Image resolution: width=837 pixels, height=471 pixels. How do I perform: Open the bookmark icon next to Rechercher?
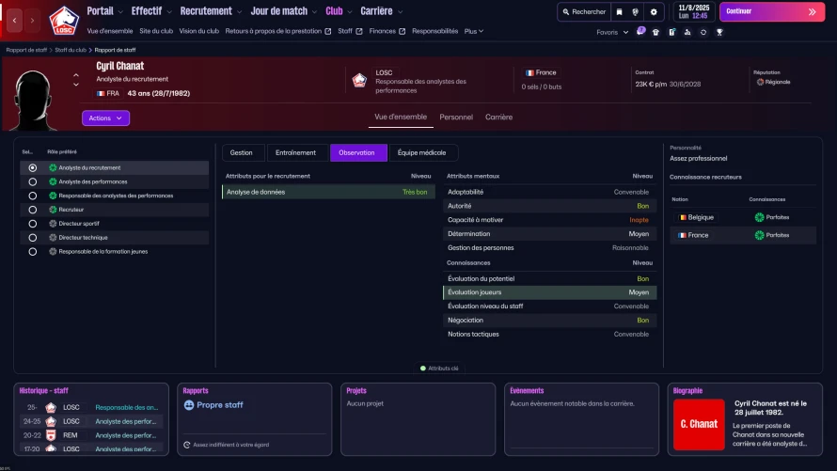pos(619,11)
